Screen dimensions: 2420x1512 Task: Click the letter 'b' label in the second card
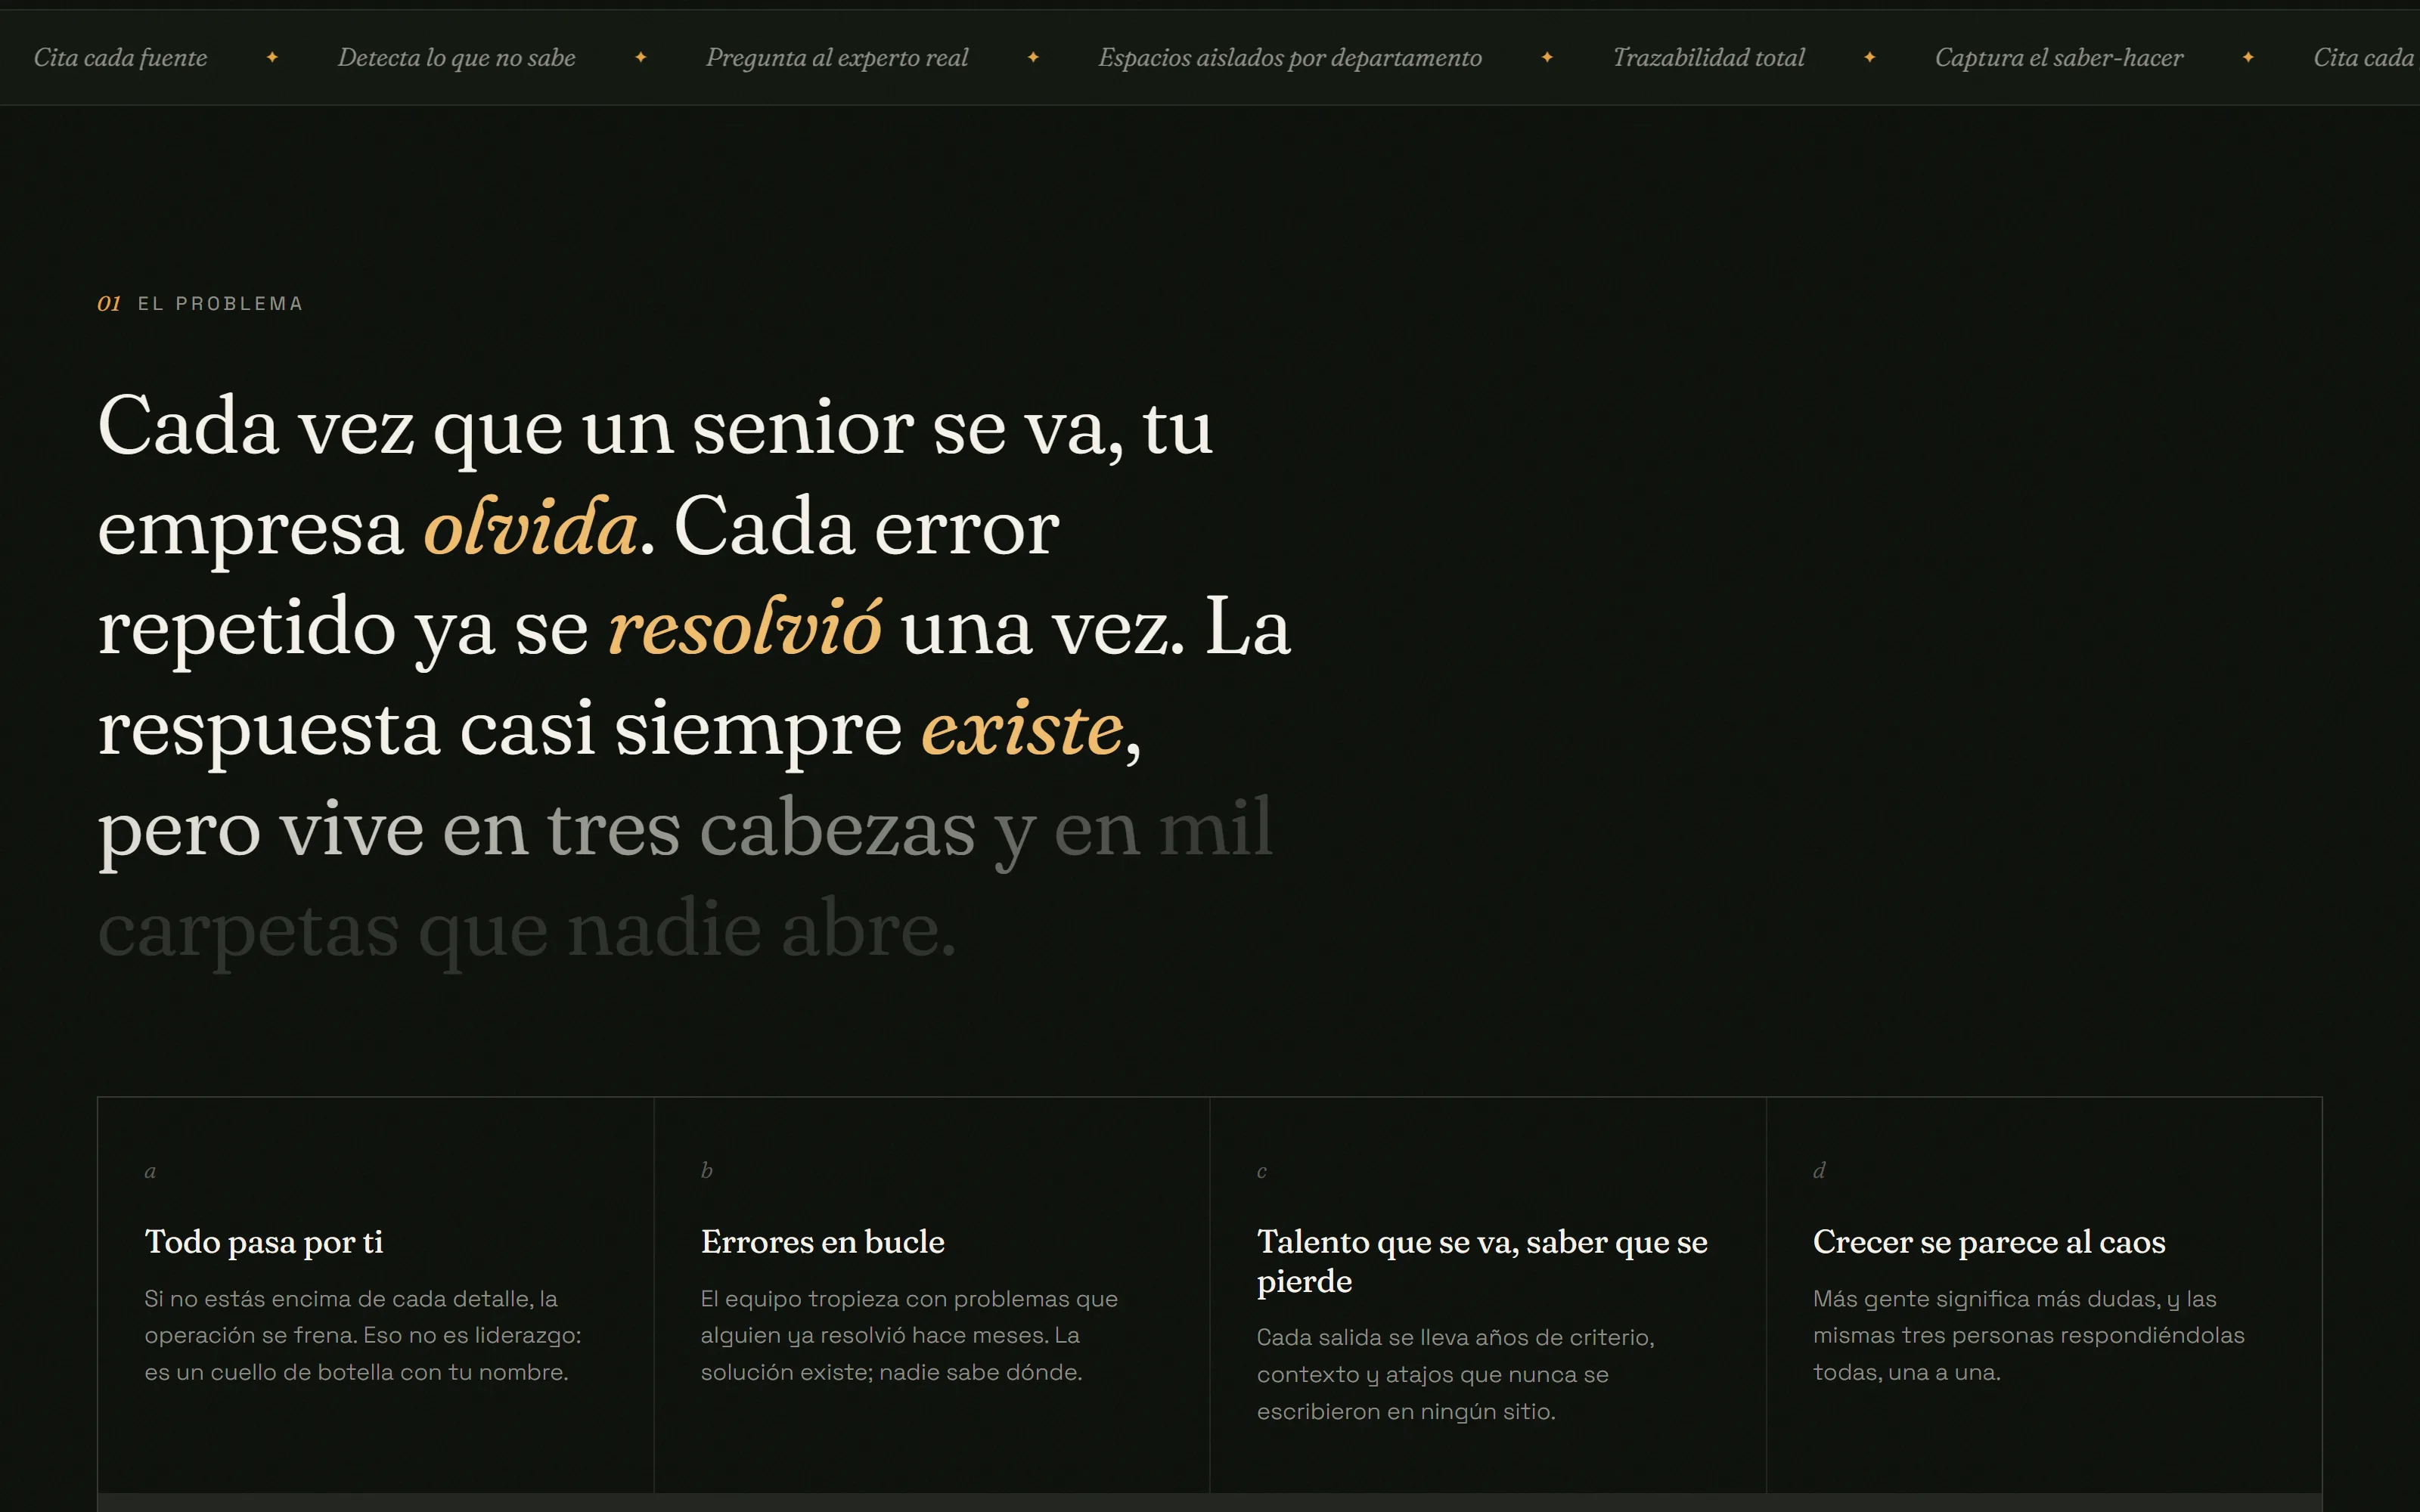click(x=706, y=1170)
